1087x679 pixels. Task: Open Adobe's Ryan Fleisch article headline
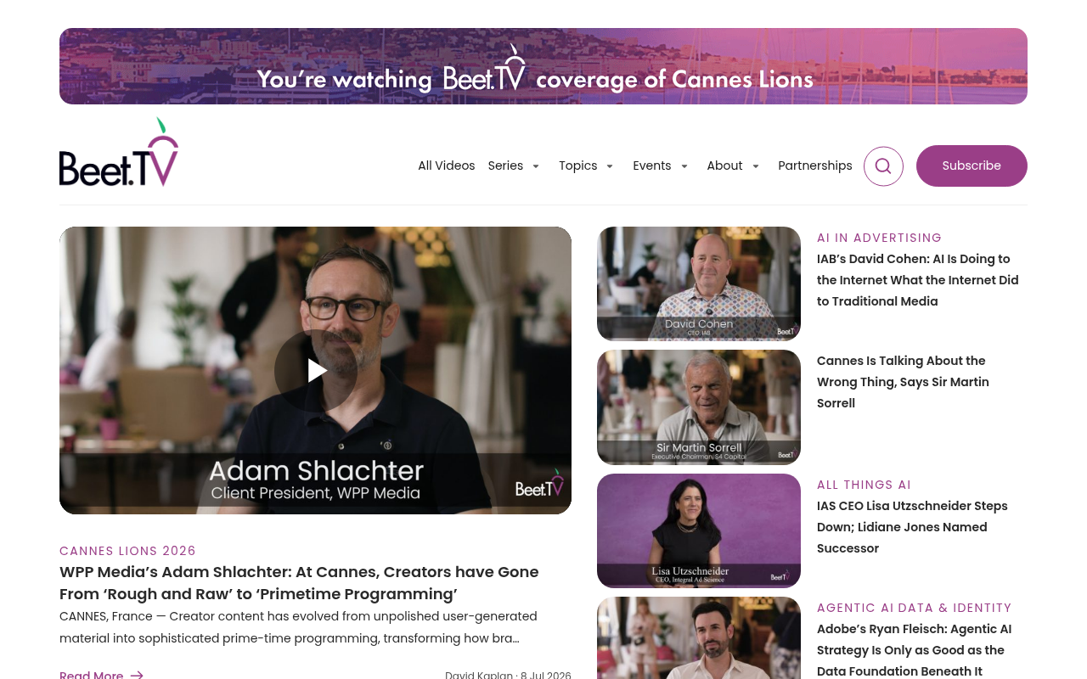coord(915,650)
